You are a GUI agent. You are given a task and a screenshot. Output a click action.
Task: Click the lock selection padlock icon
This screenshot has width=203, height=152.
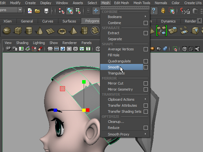[163, 11]
